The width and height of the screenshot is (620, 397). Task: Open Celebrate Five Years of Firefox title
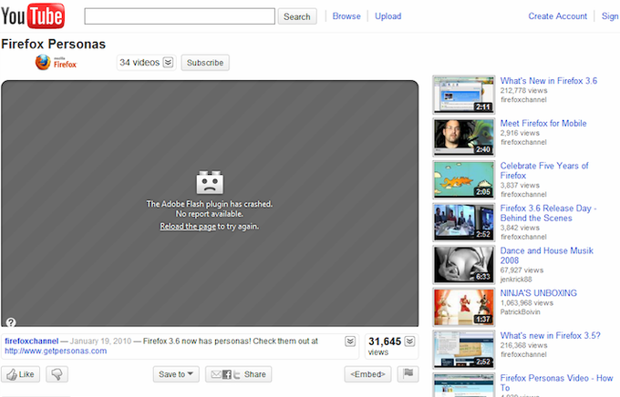tap(544, 170)
